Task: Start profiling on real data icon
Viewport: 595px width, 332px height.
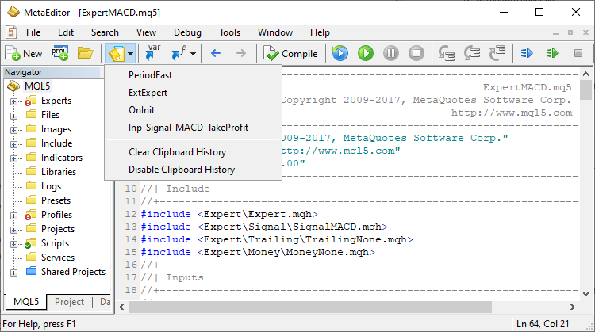Action: [552, 53]
